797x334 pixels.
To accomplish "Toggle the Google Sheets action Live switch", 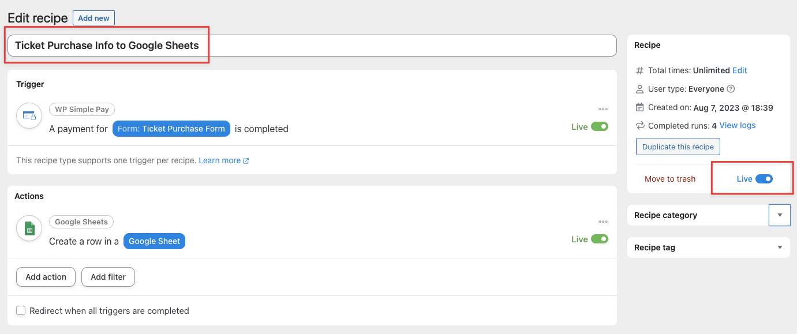I will (x=600, y=239).
